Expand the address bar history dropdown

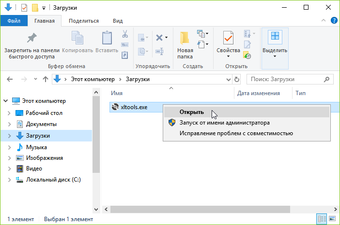click(x=228, y=80)
